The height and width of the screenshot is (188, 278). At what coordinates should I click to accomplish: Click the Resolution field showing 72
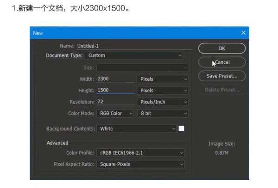pos(115,102)
